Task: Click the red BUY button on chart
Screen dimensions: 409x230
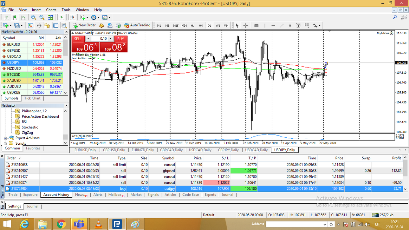Action: click(120, 39)
